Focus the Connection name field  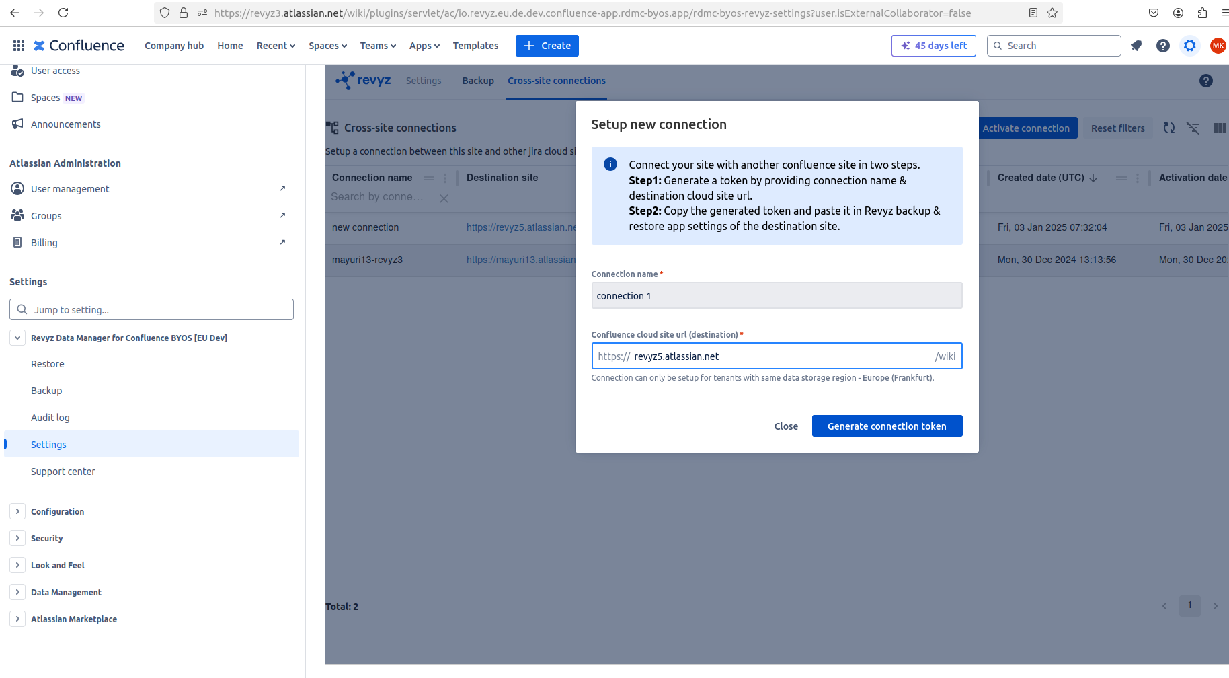pos(777,295)
